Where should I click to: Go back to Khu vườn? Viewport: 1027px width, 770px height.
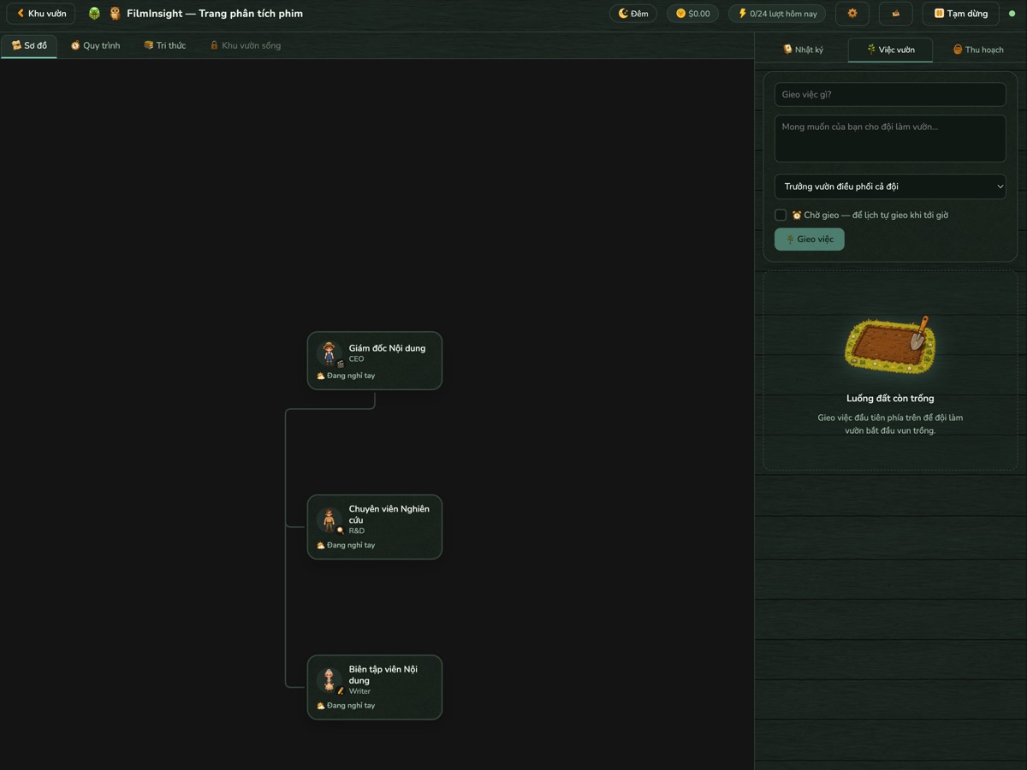41,14
